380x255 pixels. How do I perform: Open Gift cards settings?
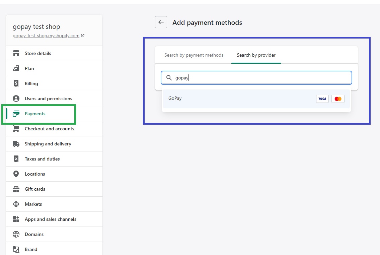54,189
